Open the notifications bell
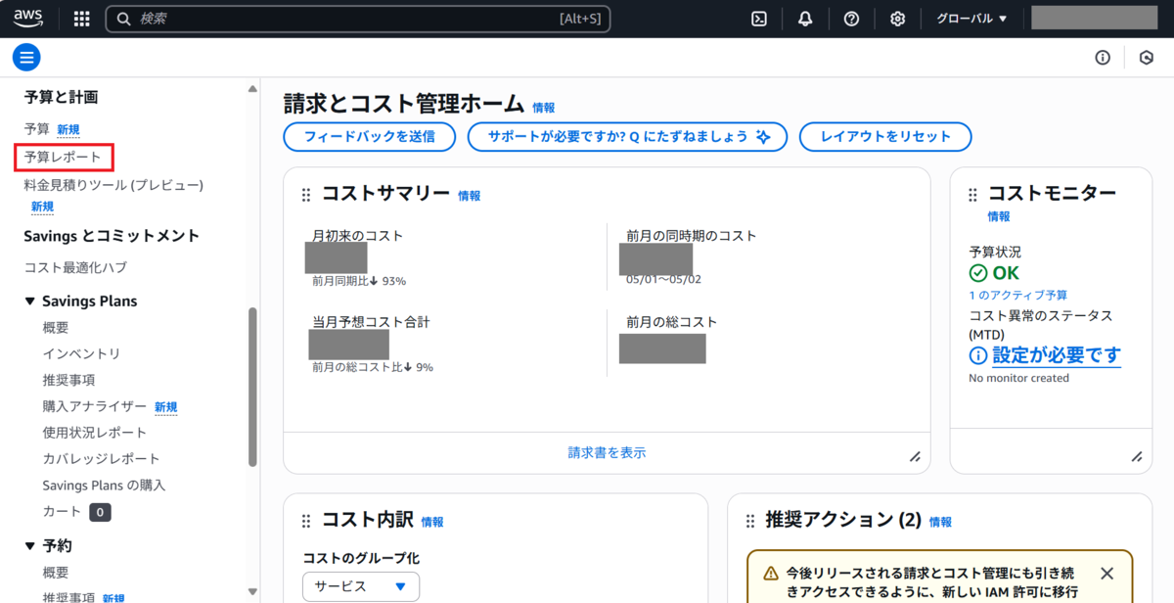Screen dimensions: 1174x603 [x=805, y=19]
